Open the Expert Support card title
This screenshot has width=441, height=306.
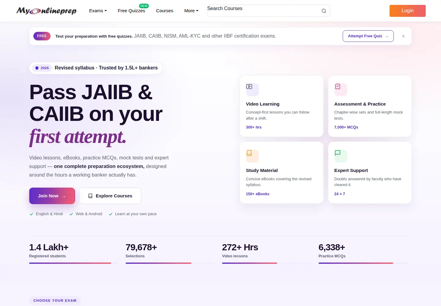[x=351, y=170]
